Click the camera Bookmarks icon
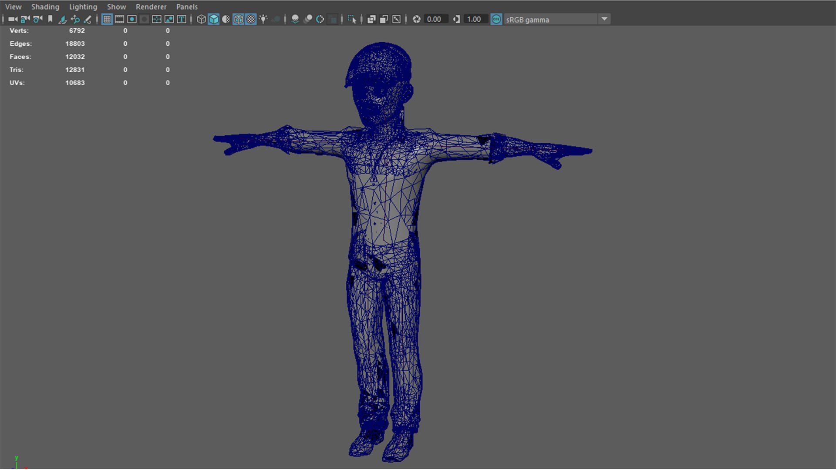 [x=50, y=19]
